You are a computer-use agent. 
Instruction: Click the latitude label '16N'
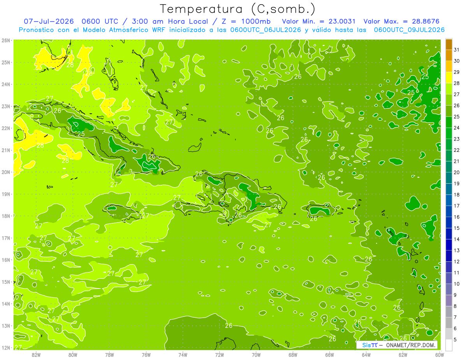pyautogui.click(x=6, y=260)
